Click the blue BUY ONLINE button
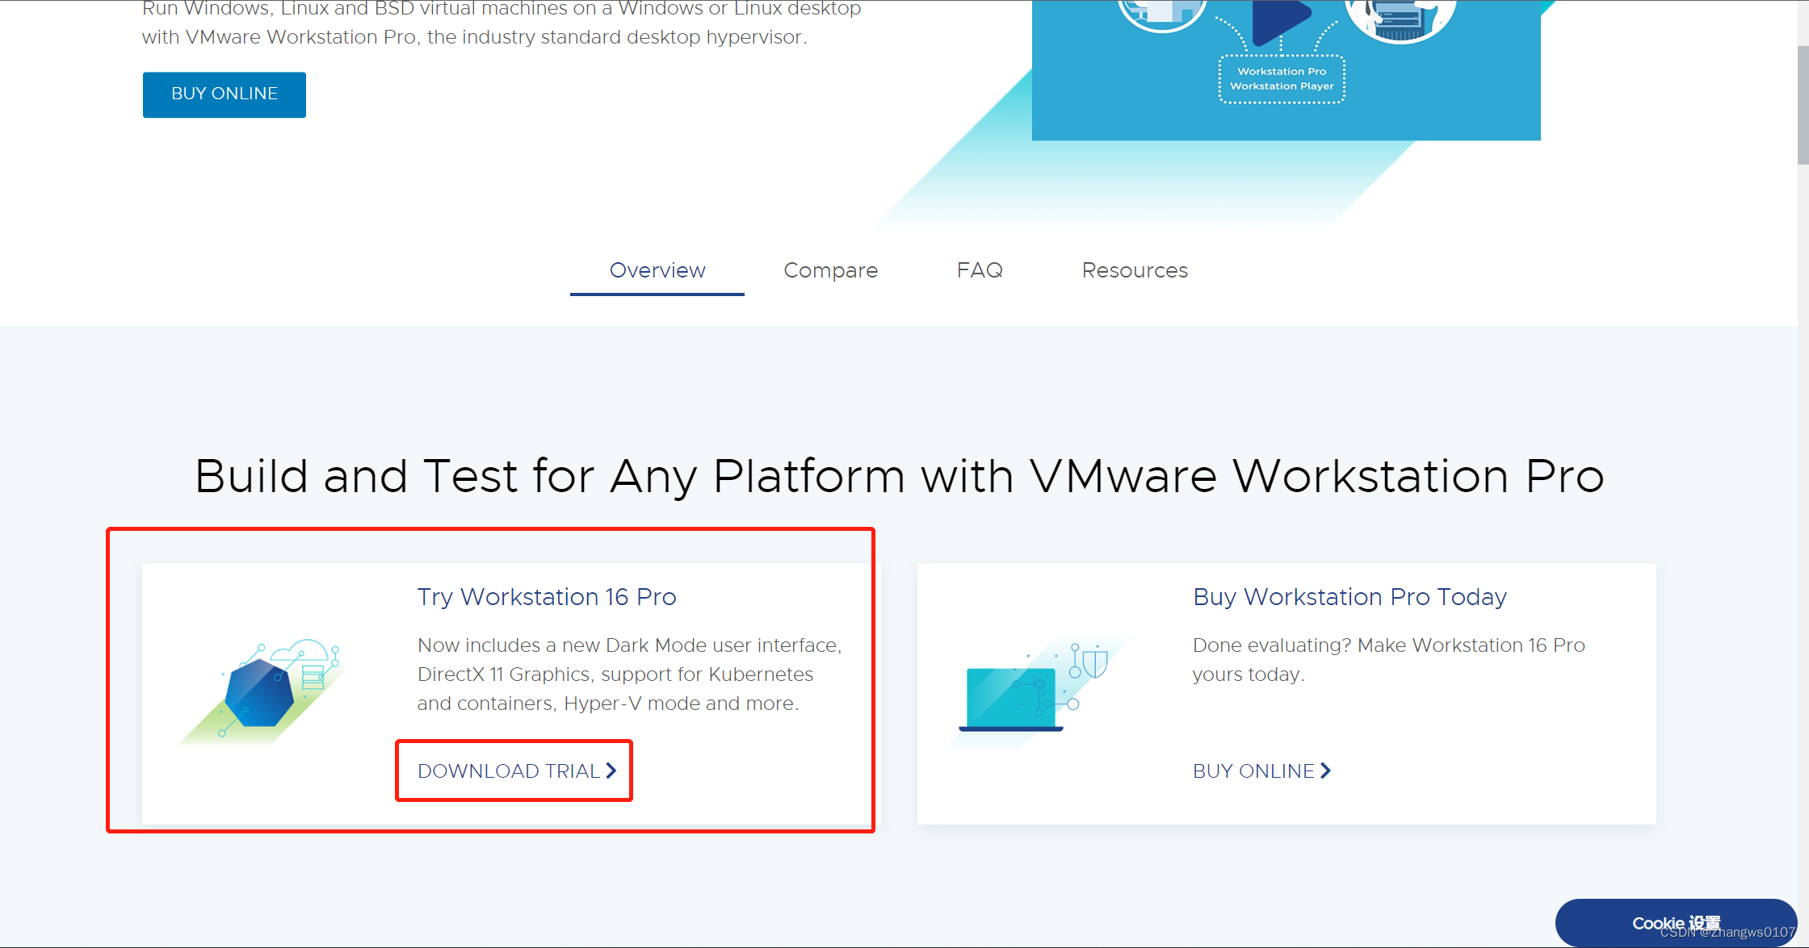 click(x=224, y=94)
